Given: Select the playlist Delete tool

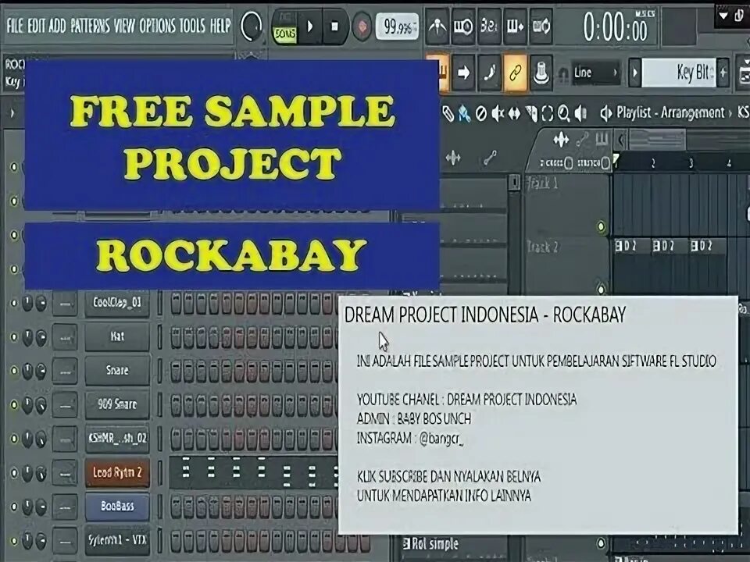Looking at the screenshot, I should pos(481,113).
